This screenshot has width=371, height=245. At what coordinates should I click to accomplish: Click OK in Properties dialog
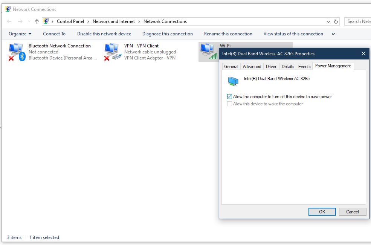(322, 212)
